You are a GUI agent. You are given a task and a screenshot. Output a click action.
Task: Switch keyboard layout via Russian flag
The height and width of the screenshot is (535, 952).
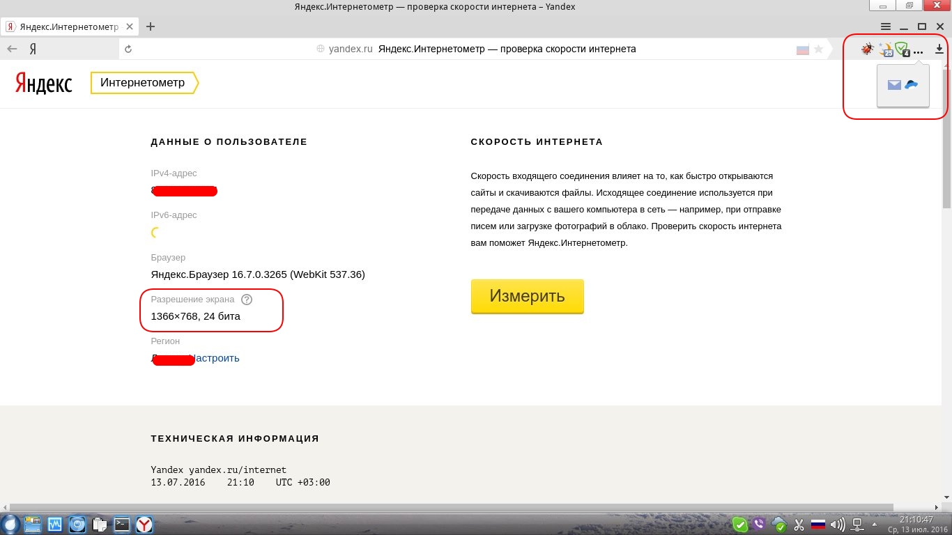coord(818,525)
